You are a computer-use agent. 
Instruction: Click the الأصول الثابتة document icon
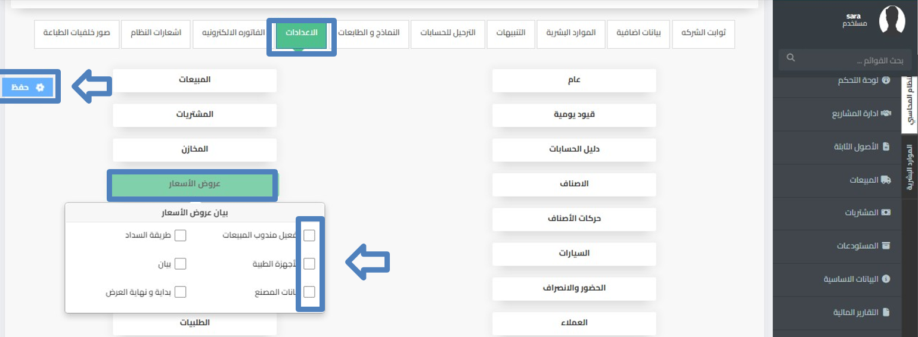(x=886, y=146)
